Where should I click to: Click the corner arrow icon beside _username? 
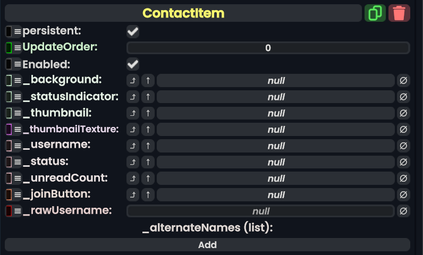point(133,146)
